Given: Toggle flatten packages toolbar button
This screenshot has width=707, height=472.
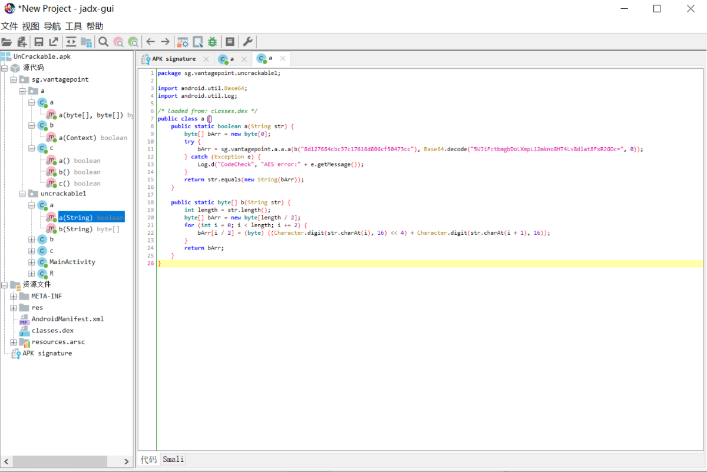Looking at the screenshot, I should (x=86, y=42).
